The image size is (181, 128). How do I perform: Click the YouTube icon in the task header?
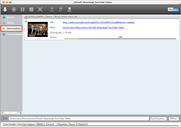[26, 17]
